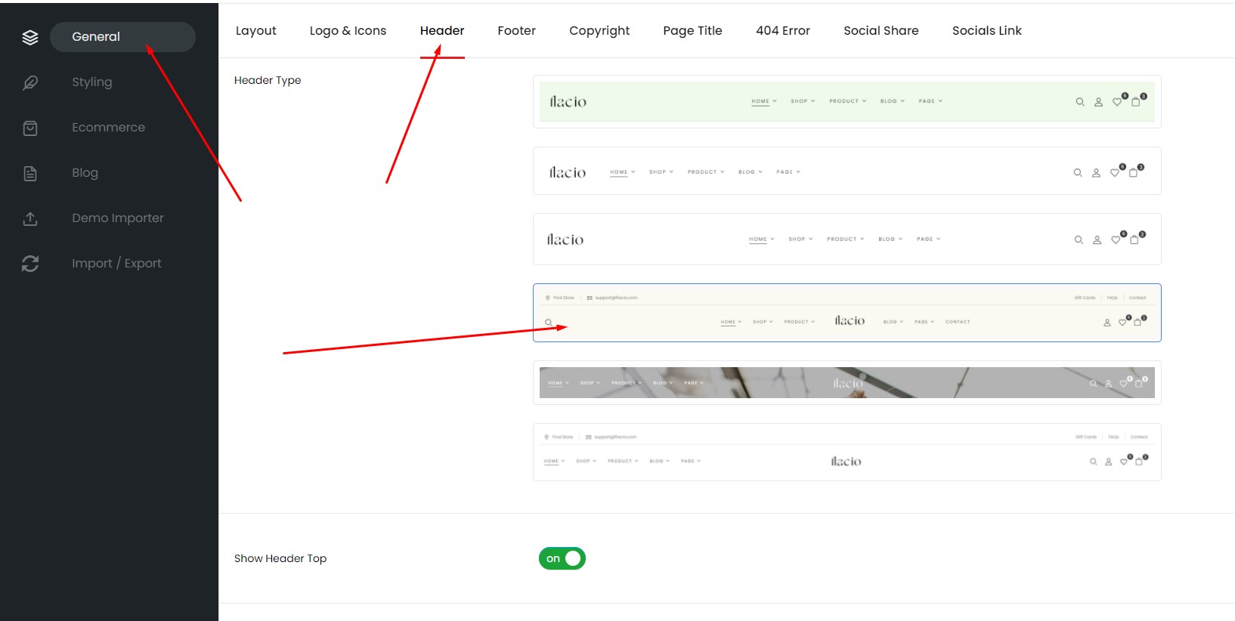The height and width of the screenshot is (621, 1235).
Task: Go to Ecommerce settings
Action: [109, 127]
